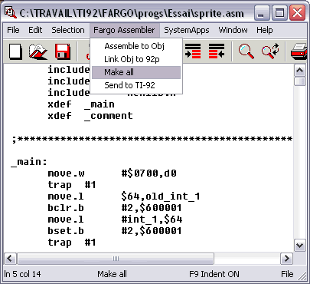Click the horizontal scrollbar right arrow
310x284 pixels.
point(286,259)
